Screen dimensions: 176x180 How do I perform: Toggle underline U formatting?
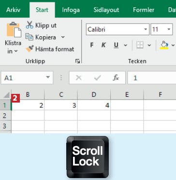click(116, 45)
